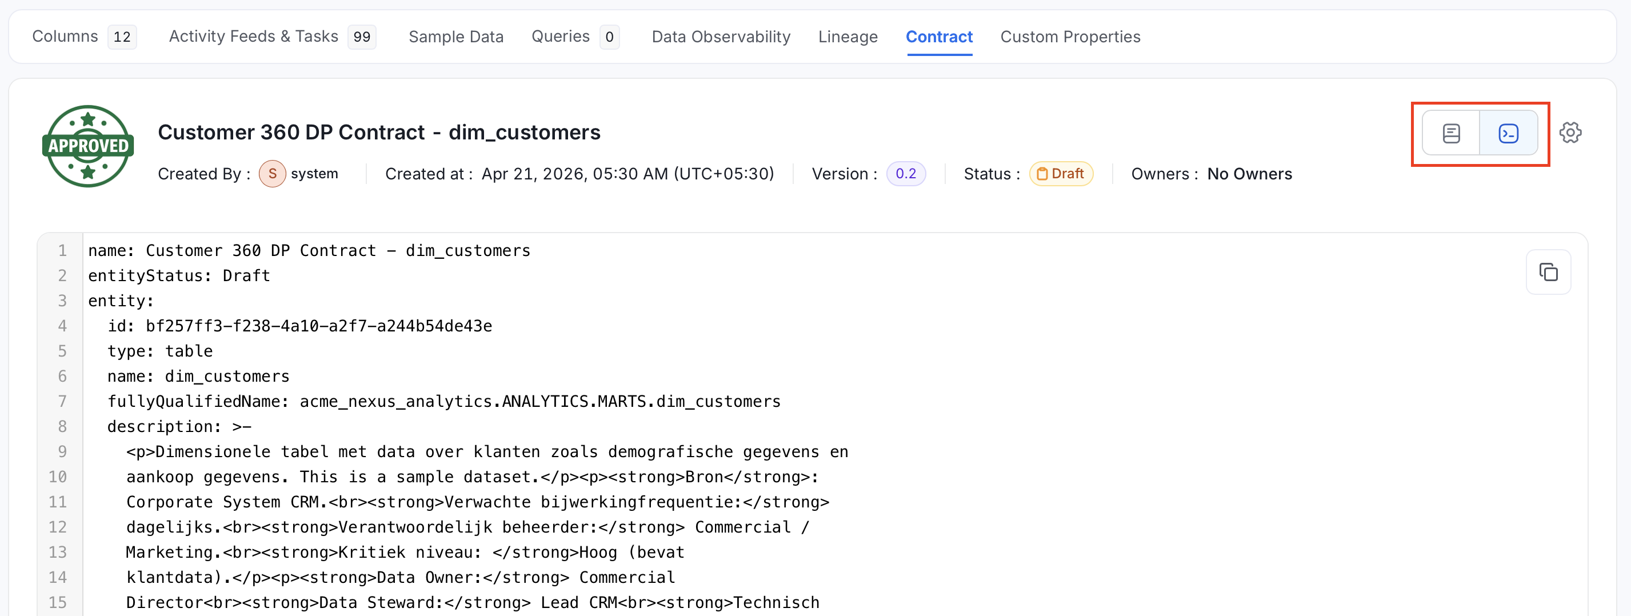Click the No Owners text
This screenshot has height=616, width=1631.
coord(1249,174)
